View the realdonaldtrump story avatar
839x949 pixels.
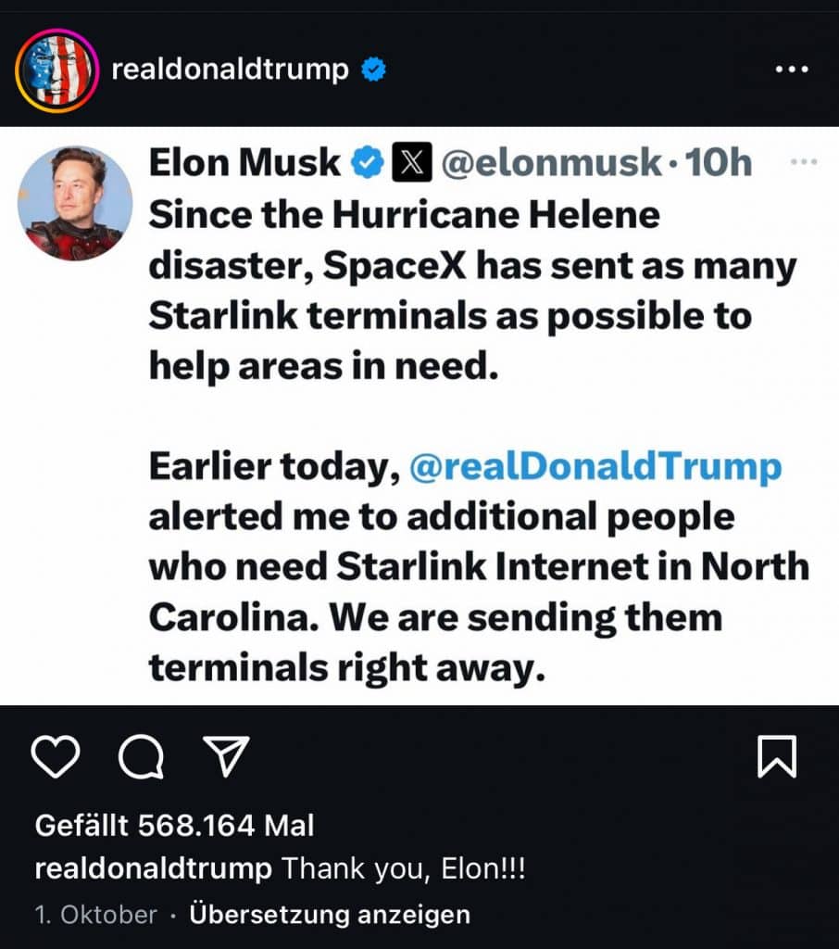coord(57,70)
